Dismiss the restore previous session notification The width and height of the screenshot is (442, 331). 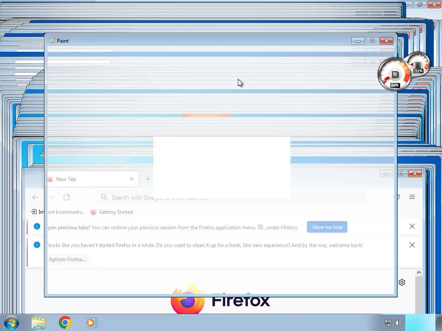click(412, 226)
